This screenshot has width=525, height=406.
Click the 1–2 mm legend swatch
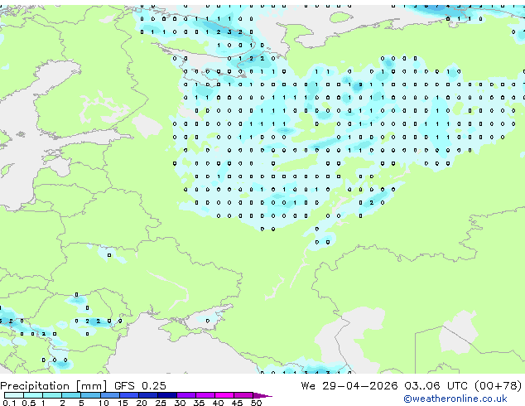tap(52, 395)
